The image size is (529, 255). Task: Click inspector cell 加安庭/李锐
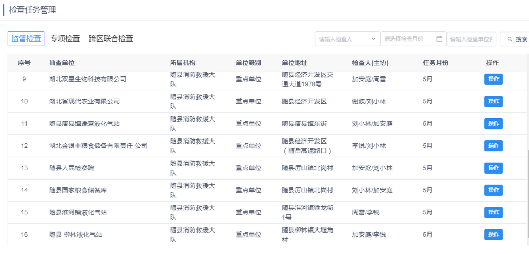tap(369, 235)
